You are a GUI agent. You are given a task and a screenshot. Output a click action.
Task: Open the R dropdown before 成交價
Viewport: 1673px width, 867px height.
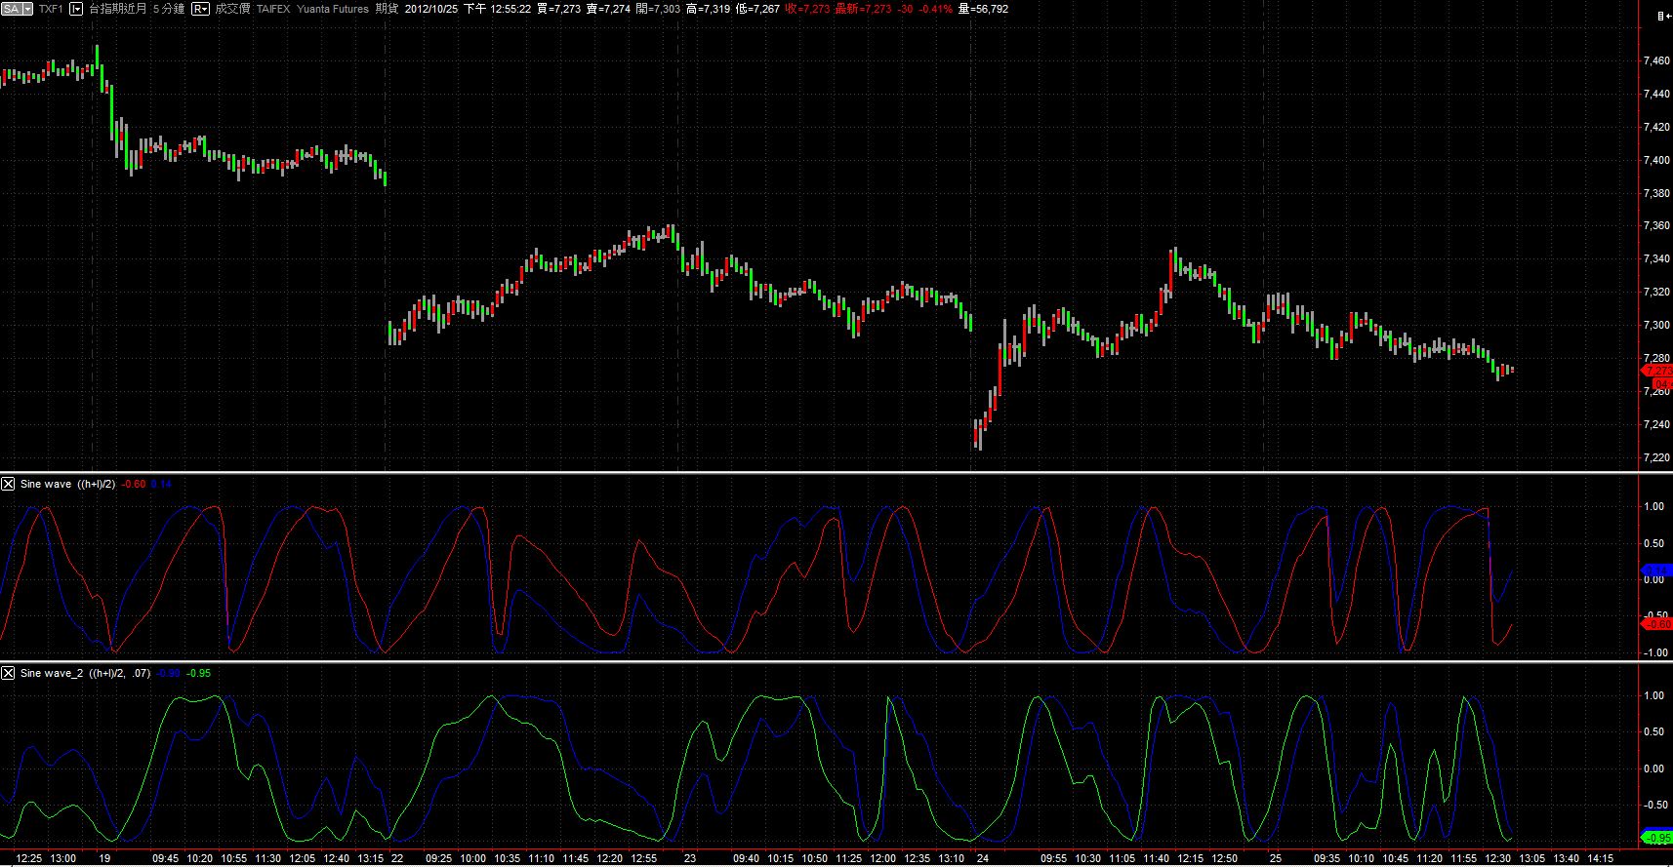click(200, 9)
